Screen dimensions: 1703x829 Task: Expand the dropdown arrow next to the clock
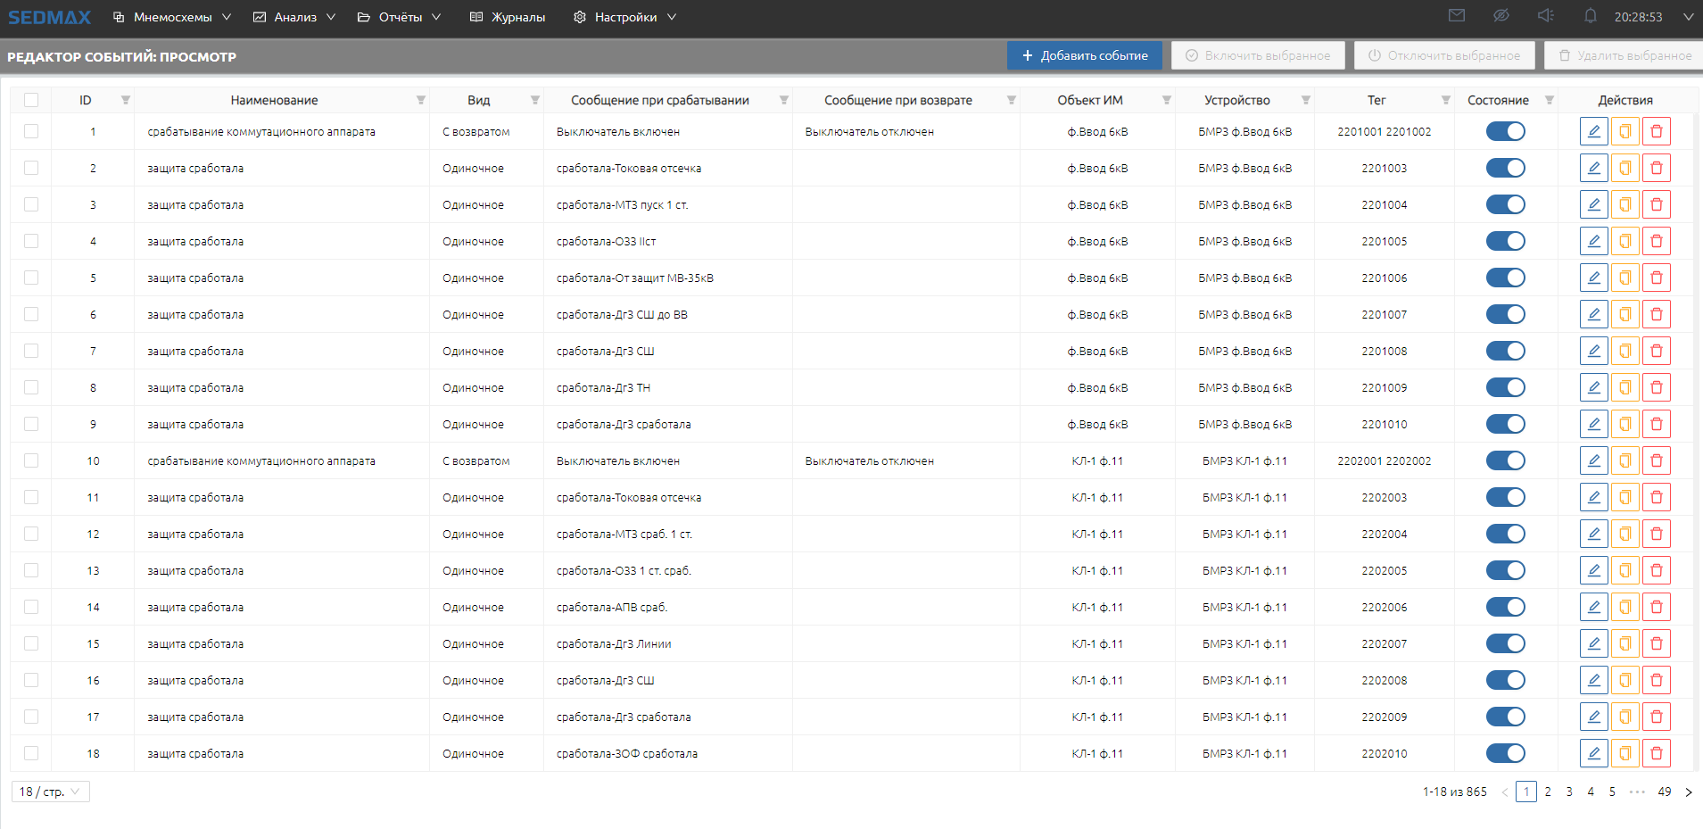click(x=1688, y=17)
